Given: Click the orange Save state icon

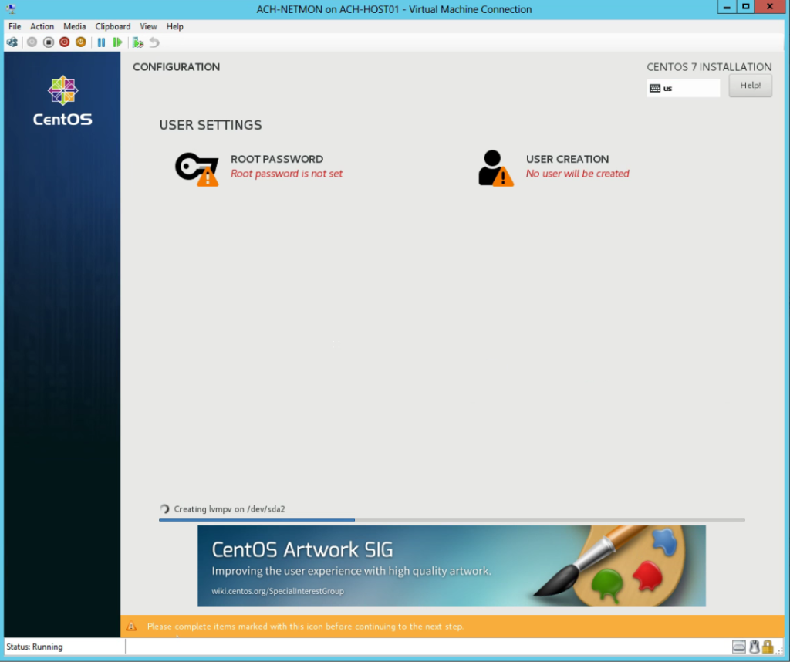Looking at the screenshot, I should click(80, 42).
